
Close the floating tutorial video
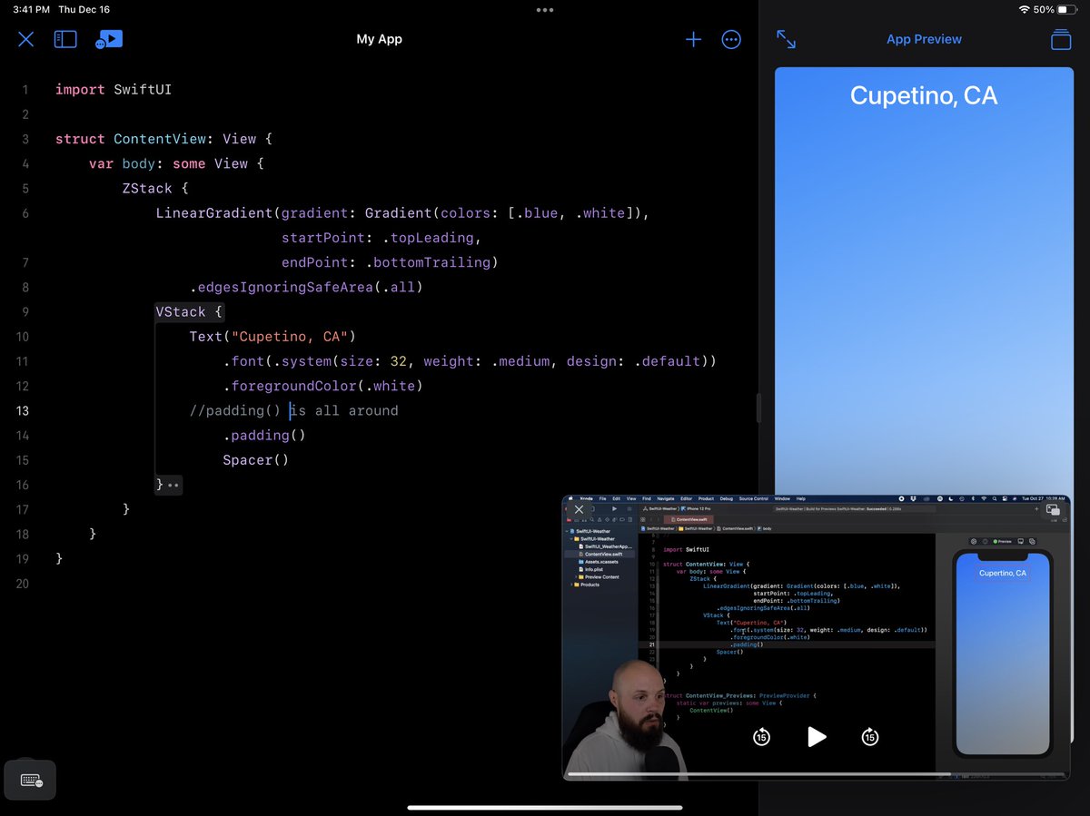[579, 509]
